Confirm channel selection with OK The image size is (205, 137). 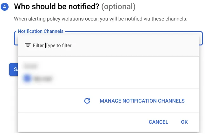[184, 122]
